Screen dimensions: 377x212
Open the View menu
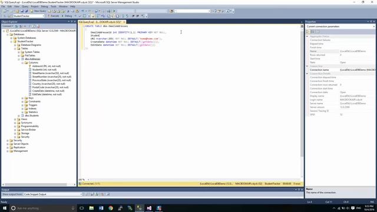point(17,6)
